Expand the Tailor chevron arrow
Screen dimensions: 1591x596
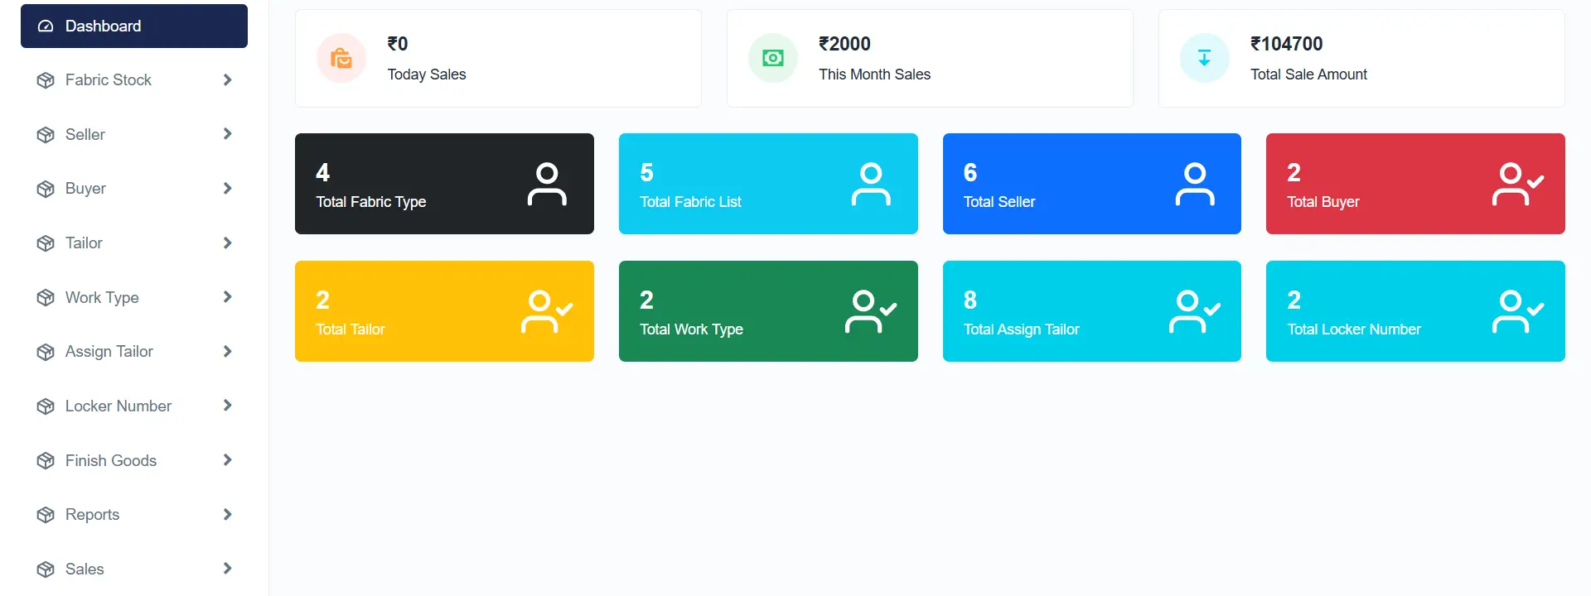pyautogui.click(x=228, y=243)
